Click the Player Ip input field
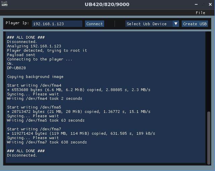The width and height of the screenshot is (215, 171). coord(57,24)
